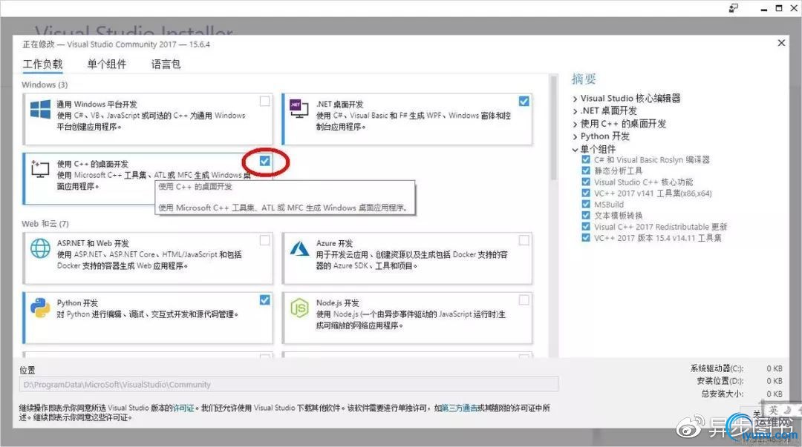The image size is (802, 447).
Task: Uncheck VC++ 2017 v141 工具集 component
Action: tap(586, 193)
